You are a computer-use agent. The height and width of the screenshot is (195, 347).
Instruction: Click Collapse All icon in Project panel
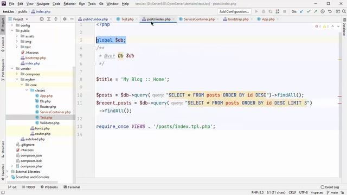pos(56,19)
